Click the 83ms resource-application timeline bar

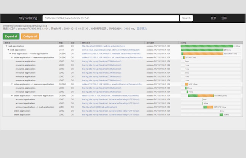[x=186, y=88]
